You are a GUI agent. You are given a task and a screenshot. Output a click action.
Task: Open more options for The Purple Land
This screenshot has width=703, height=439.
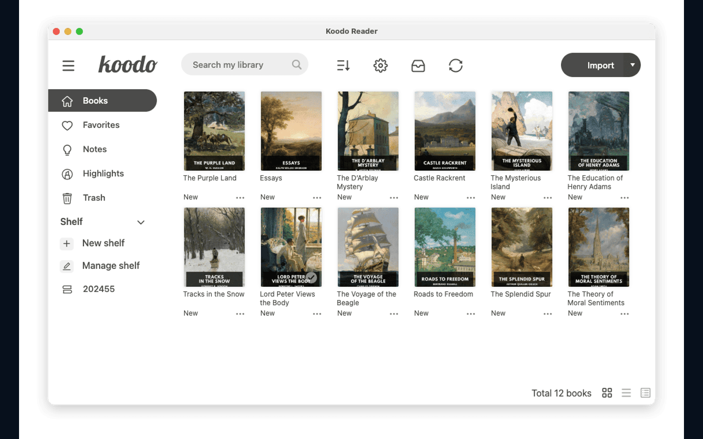[240, 198]
